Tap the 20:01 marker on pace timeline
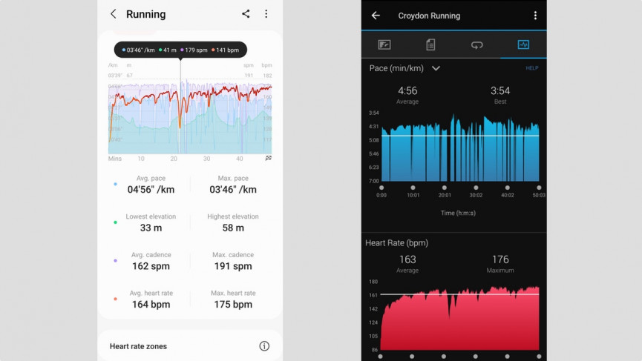Screen dimensions: 642x361 [x=444, y=188]
